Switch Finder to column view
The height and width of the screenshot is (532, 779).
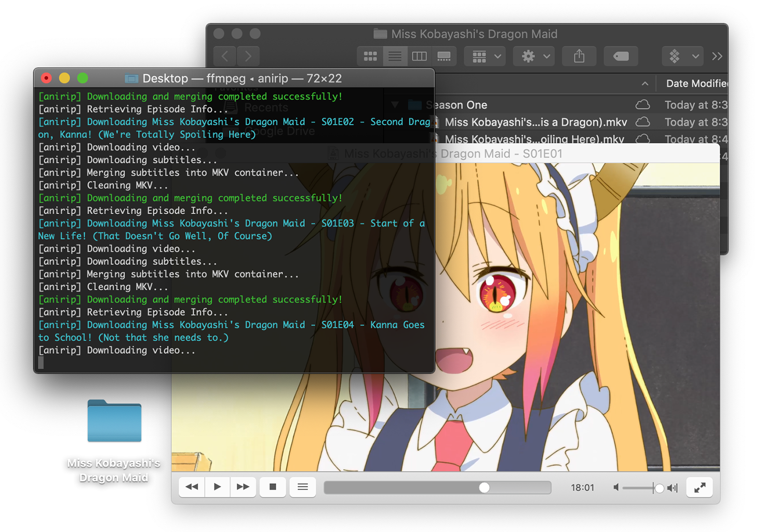point(419,56)
